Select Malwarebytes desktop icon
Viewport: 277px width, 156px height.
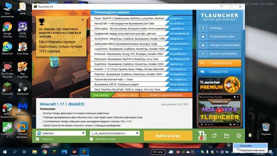click(x=23, y=109)
